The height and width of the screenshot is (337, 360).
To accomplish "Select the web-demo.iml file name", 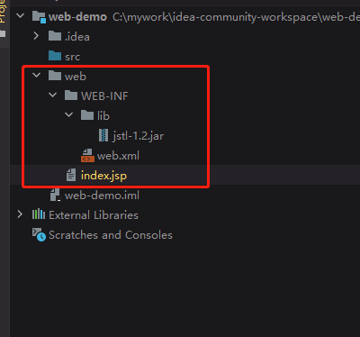I will click(x=102, y=196).
